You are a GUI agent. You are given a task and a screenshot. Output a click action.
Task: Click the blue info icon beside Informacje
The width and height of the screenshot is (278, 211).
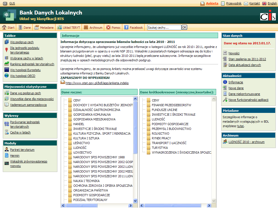[225, 82]
